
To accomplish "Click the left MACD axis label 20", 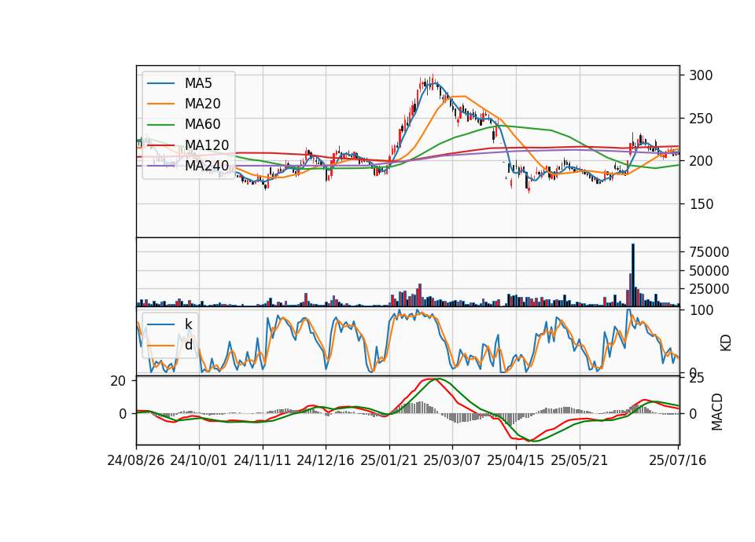I will pos(118,381).
